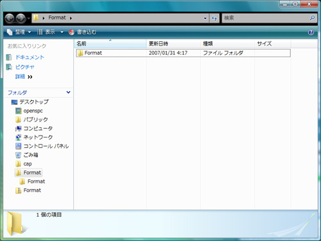Open the address bar history dropdown
Image resolution: width=321 pixels, height=241 pixels.
[205, 18]
